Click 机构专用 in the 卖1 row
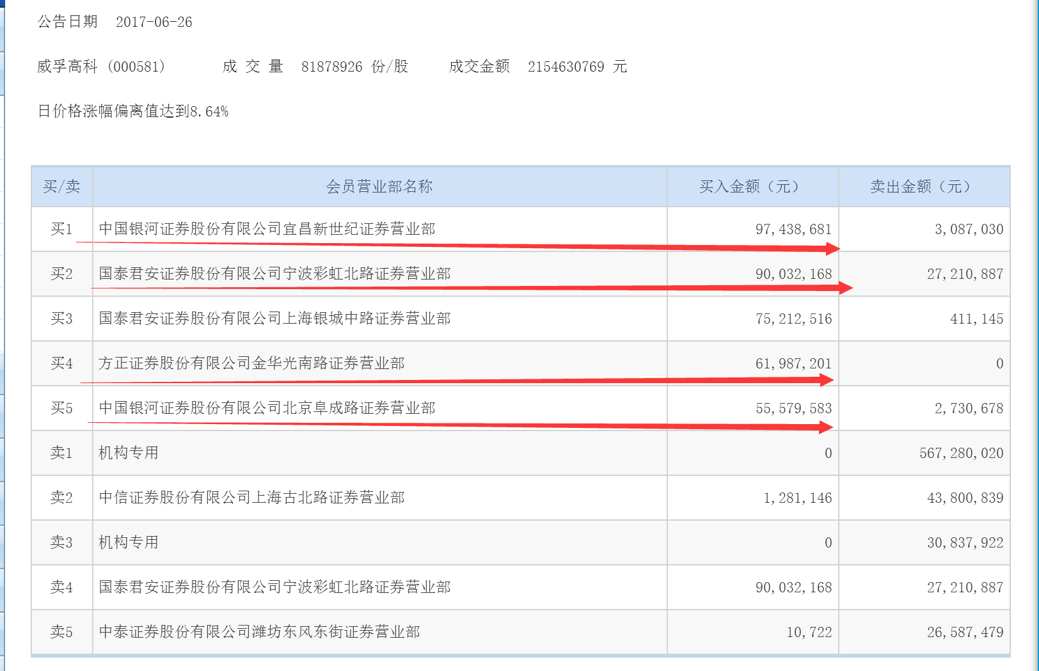 click(129, 453)
